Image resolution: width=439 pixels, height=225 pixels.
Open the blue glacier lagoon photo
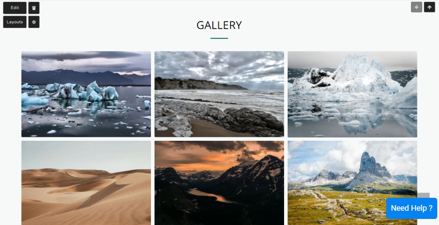click(x=86, y=94)
